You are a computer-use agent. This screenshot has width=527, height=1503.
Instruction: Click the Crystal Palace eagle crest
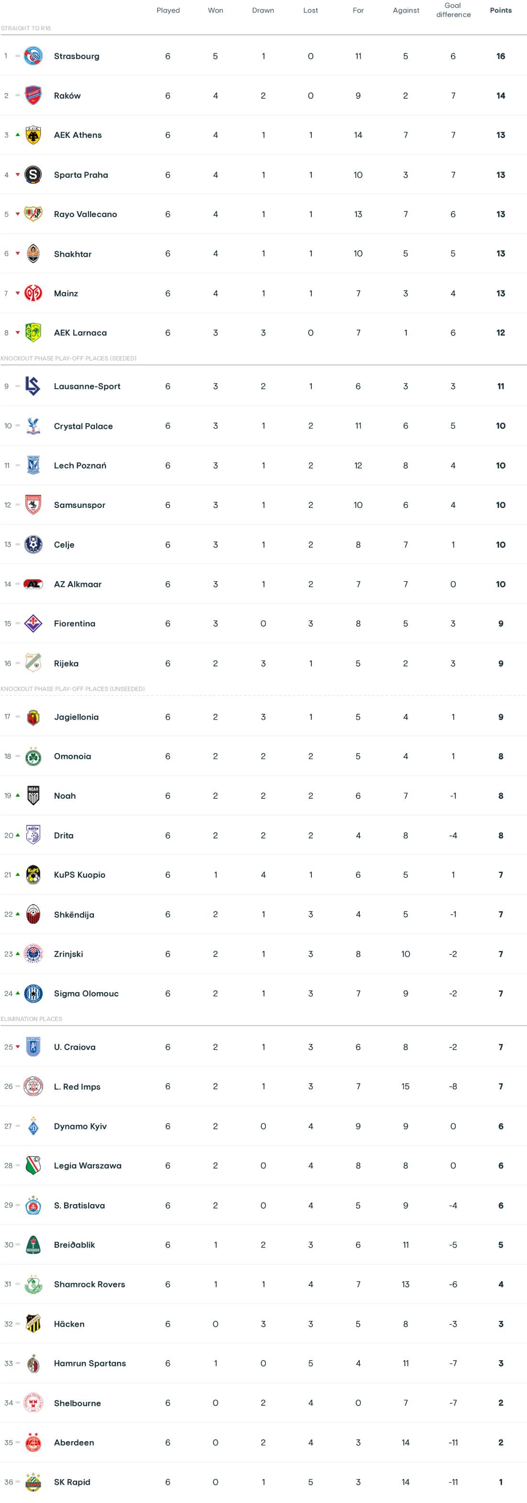pyautogui.click(x=33, y=426)
